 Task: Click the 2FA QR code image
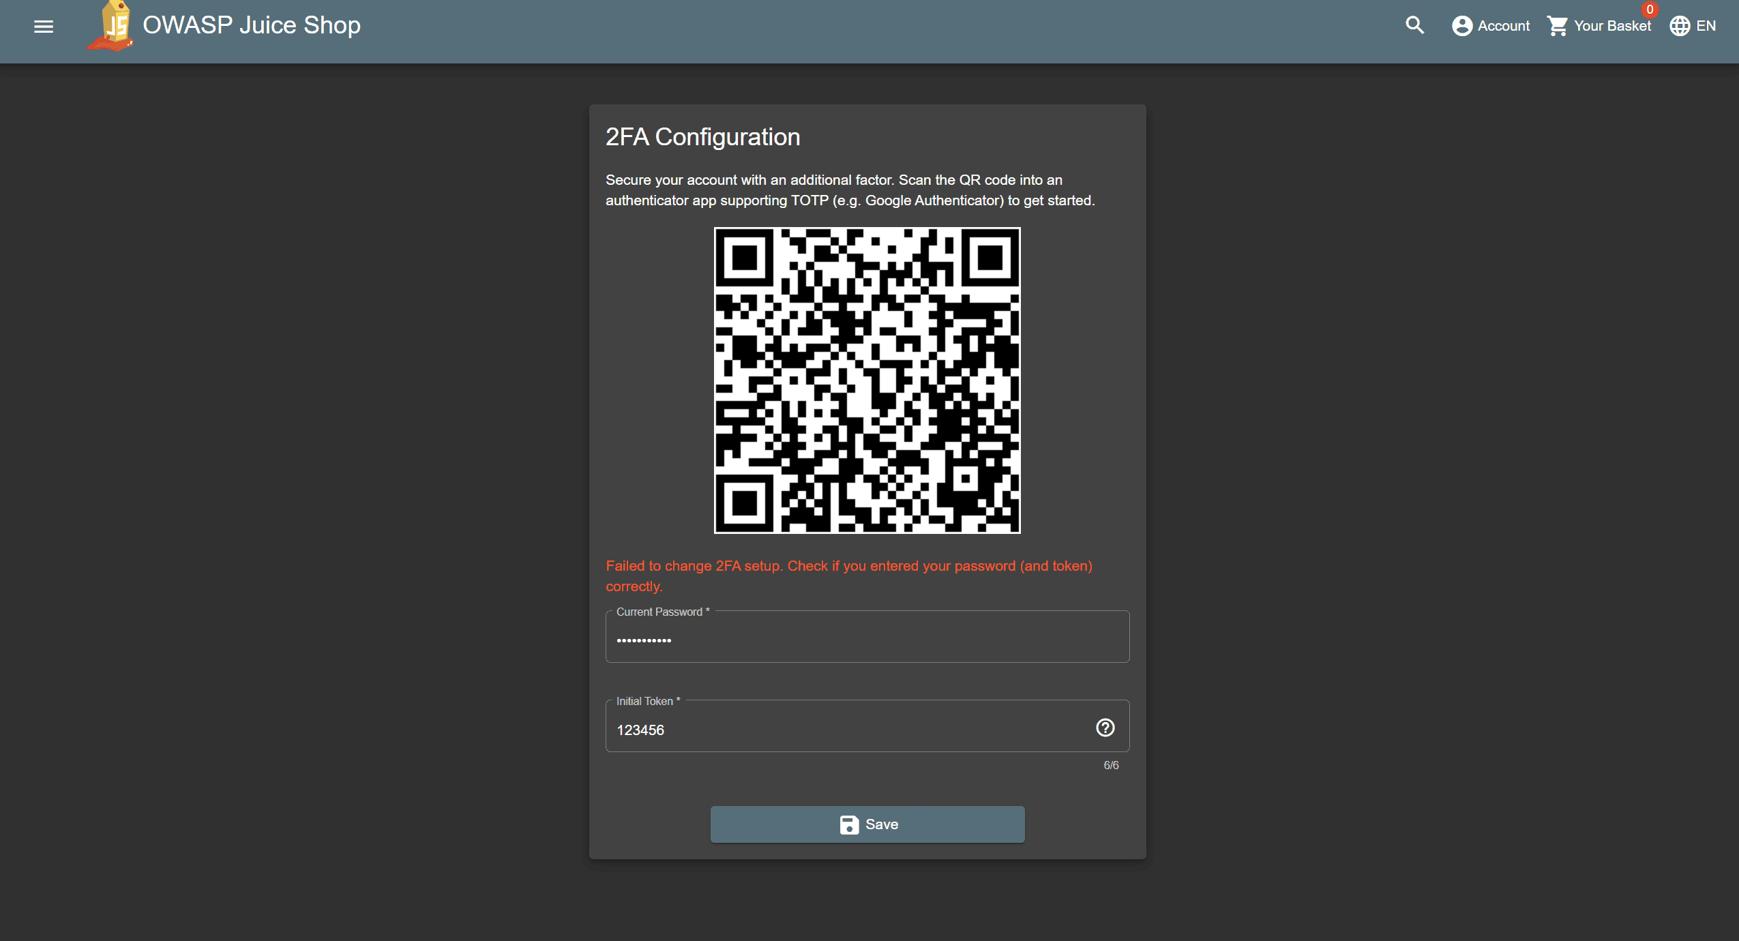click(x=867, y=380)
